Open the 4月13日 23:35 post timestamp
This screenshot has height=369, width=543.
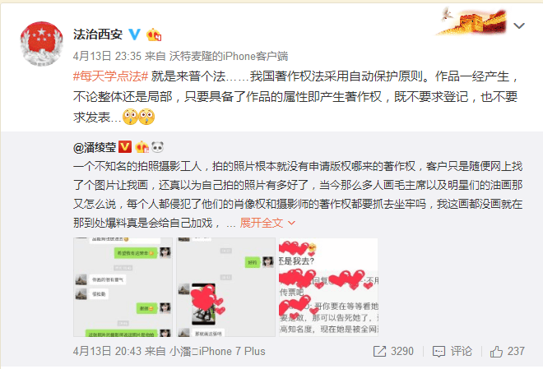click(107, 56)
